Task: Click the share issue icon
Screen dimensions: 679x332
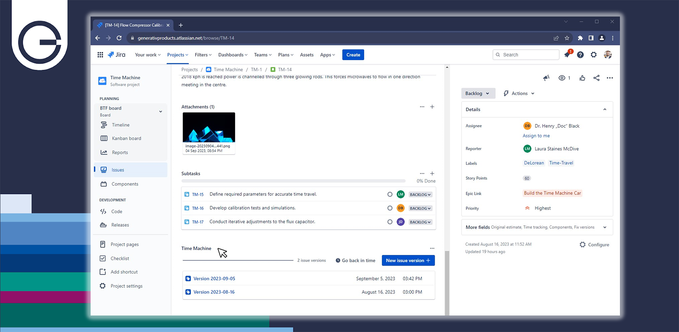Action: coord(596,78)
